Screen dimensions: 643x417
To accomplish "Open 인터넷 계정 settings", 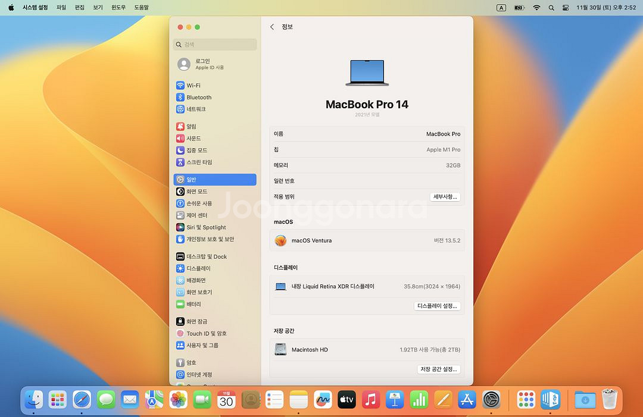I will click(x=215, y=374).
